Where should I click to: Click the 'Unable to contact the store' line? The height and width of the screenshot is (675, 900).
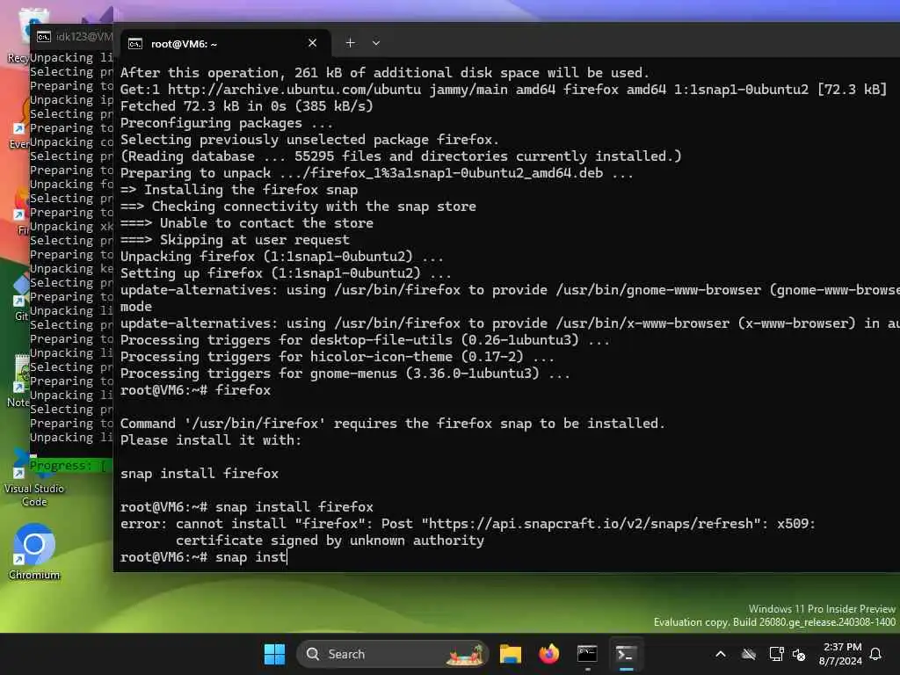[x=247, y=223]
